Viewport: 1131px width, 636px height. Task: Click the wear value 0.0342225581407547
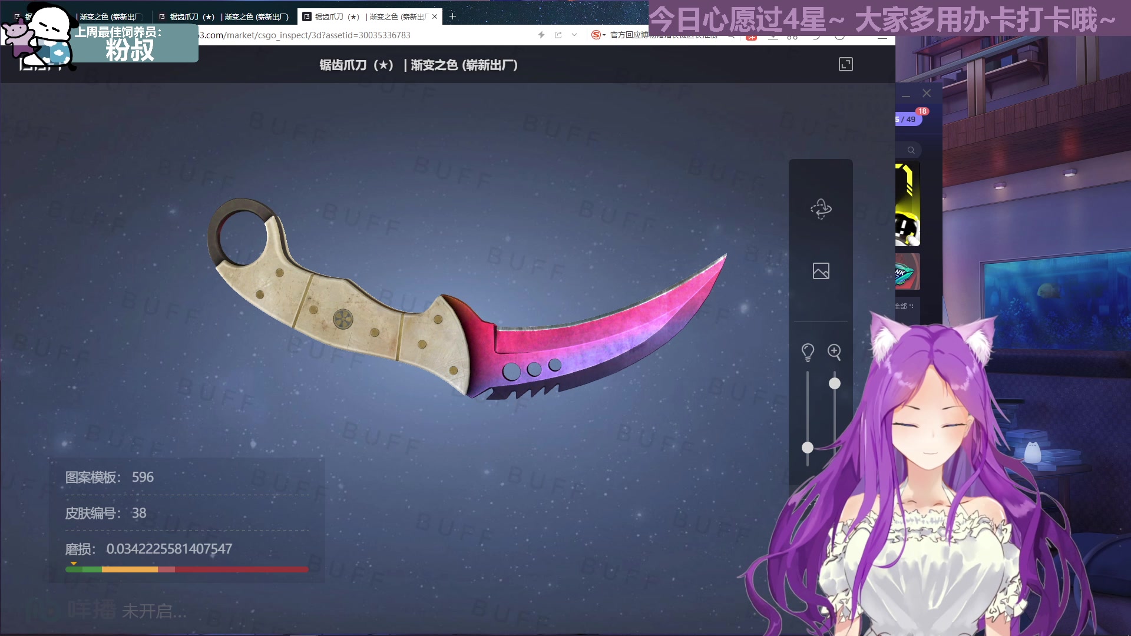coord(169,549)
